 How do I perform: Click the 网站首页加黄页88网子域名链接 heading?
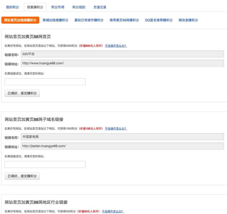(x=34, y=119)
